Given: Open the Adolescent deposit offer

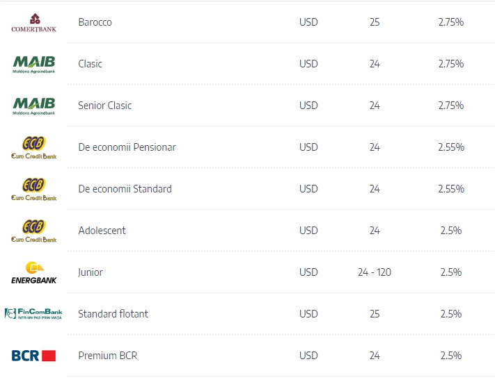Looking at the screenshot, I should pos(102,231).
